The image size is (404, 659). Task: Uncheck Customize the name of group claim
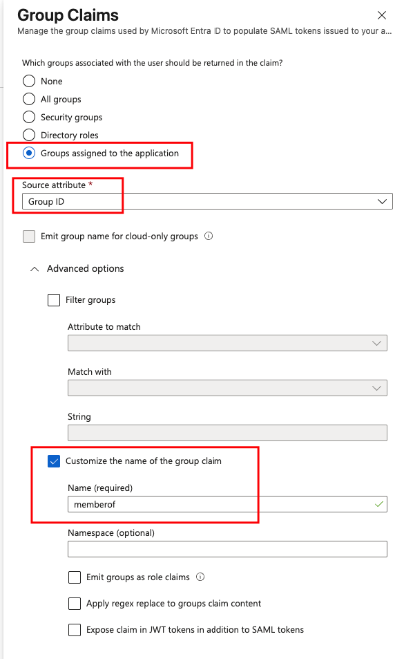coord(54,461)
